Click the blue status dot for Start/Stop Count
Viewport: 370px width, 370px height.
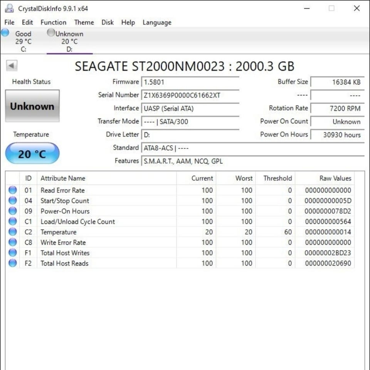pos(13,200)
